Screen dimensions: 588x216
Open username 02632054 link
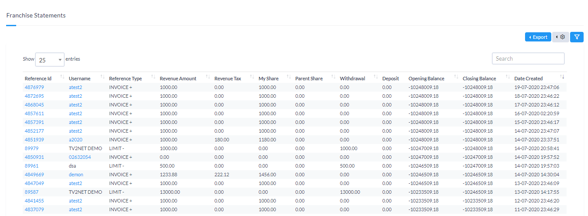pyautogui.click(x=80, y=157)
